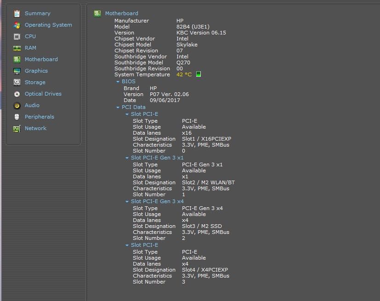This screenshot has width=380, height=301.
Task: Click the BIOS version P07 Ver. 02.06
Action: tap(169, 94)
